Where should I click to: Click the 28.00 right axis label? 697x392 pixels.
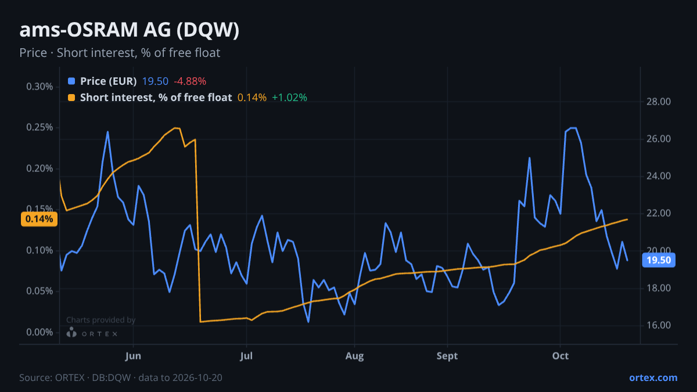click(x=659, y=102)
